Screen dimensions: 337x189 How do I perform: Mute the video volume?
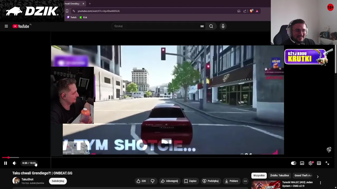pyautogui.click(x=14, y=163)
